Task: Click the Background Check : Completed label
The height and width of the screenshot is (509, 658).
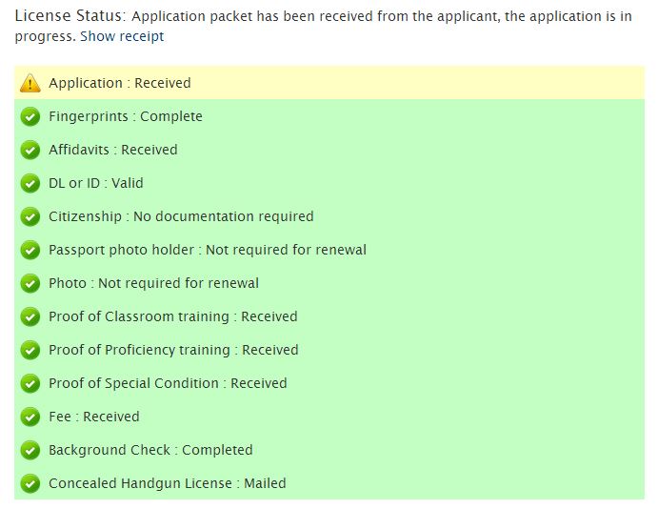Action: tap(150, 450)
